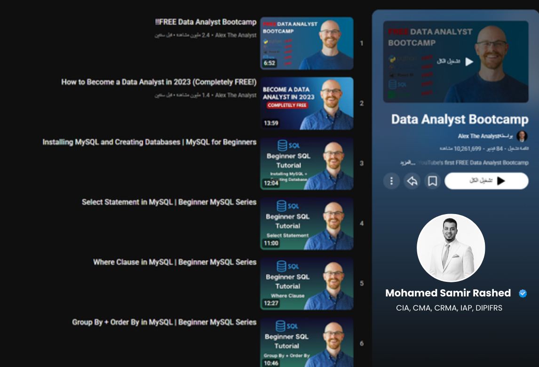Click the playlist author name Alex The Analyst
539x367 pixels.
[478, 136]
